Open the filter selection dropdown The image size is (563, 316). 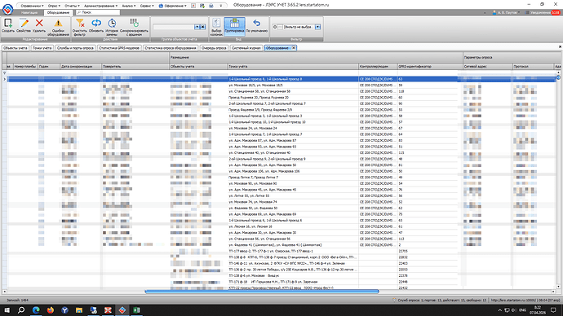coord(317,27)
